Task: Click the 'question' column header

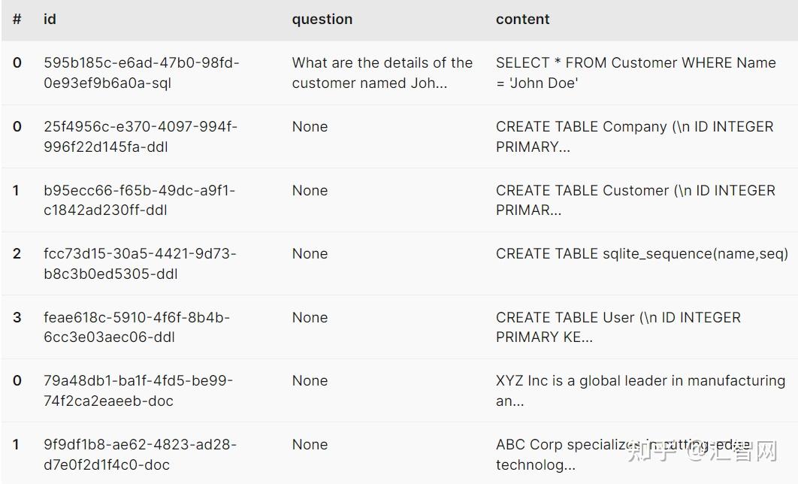Action: click(322, 20)
